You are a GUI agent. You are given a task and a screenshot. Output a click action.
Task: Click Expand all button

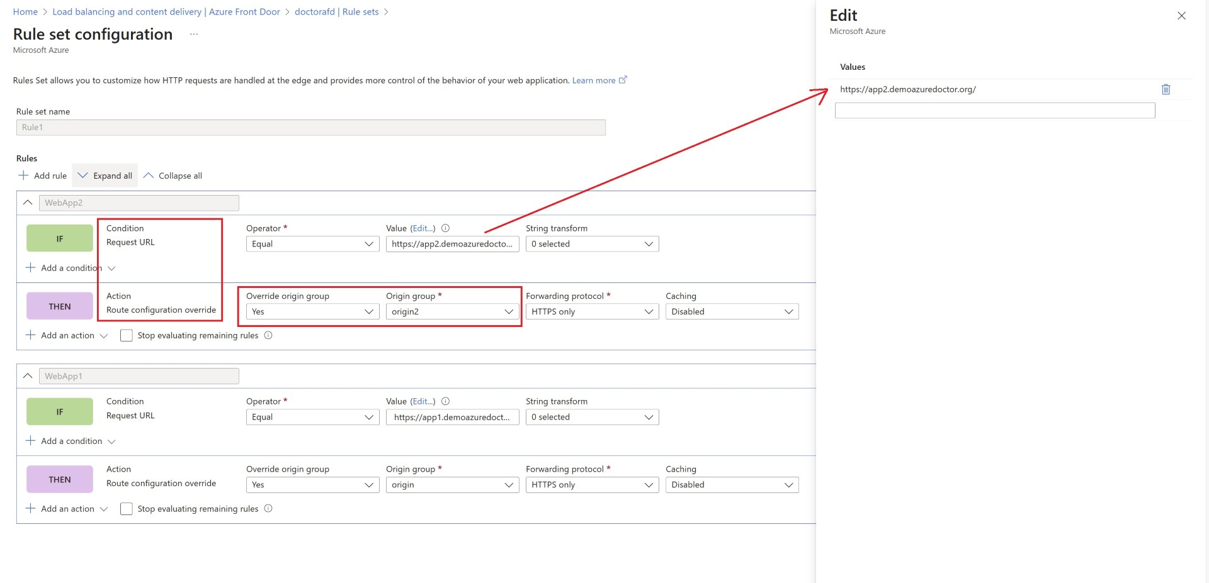(x=105, y=175)
